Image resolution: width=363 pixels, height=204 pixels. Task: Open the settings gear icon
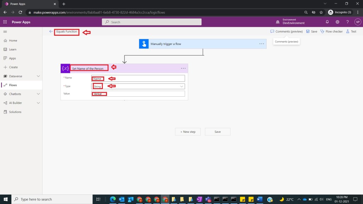tap(337, 22)
